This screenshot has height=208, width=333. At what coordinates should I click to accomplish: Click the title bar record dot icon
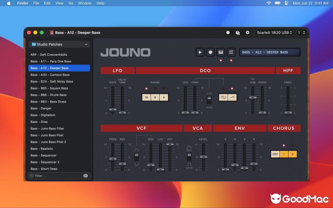228,32
